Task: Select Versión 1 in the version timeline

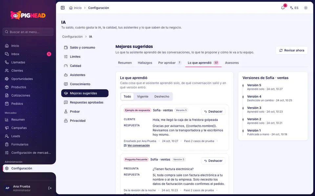Action: (254, 131)
